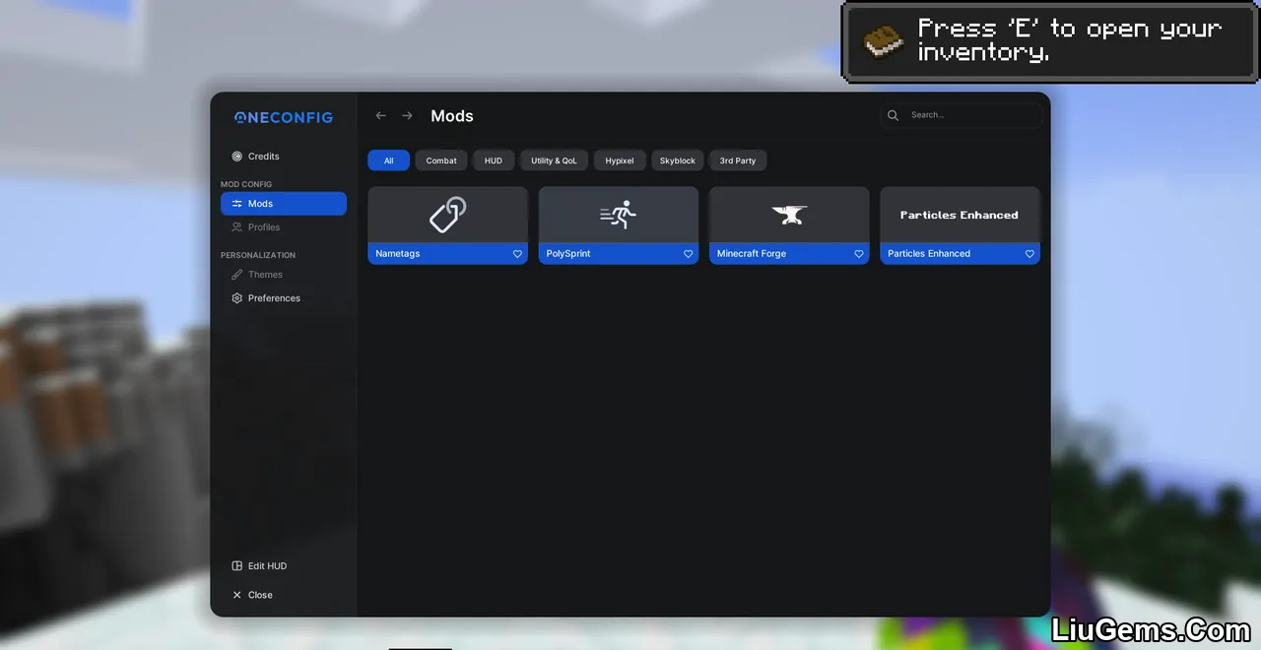Viewport: 1261px width, 650px height.
Task: Focus the Search input field
Action: (x=962, y=115)
